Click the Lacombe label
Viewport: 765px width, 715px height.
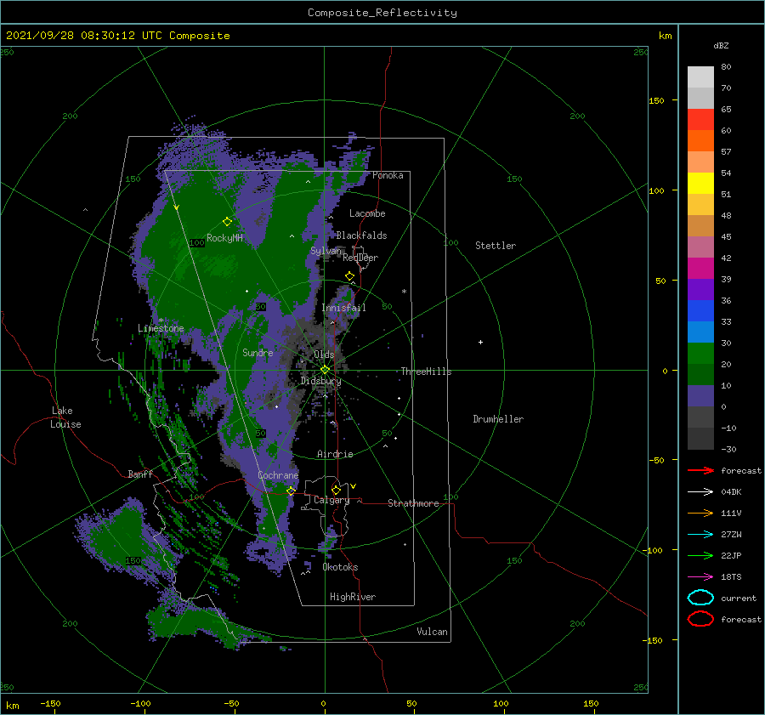click(x=367, y=213)
